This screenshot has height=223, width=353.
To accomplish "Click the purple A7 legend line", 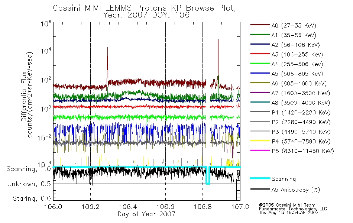I will click(x=260, y=92).
